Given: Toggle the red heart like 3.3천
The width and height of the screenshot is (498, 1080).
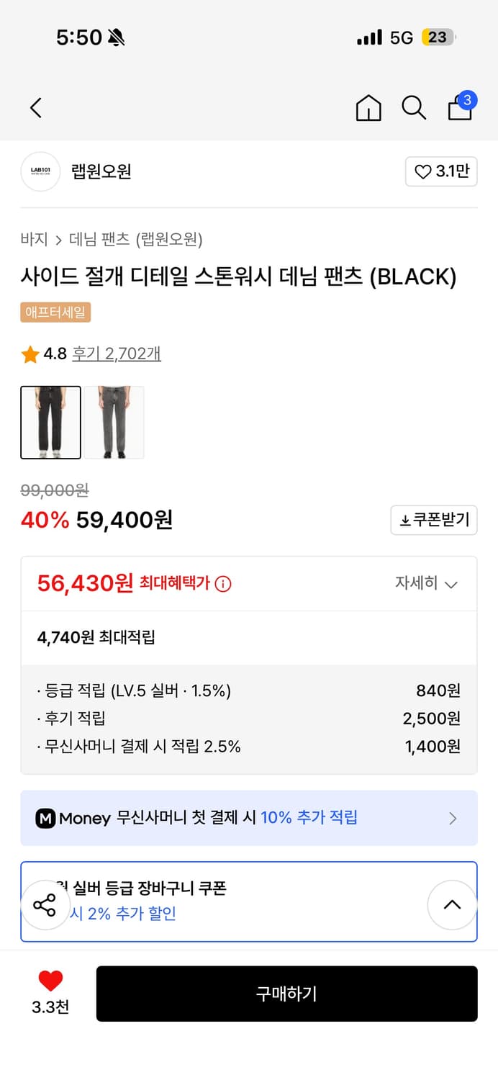Looking at the screenshot, I should point(50,981).
